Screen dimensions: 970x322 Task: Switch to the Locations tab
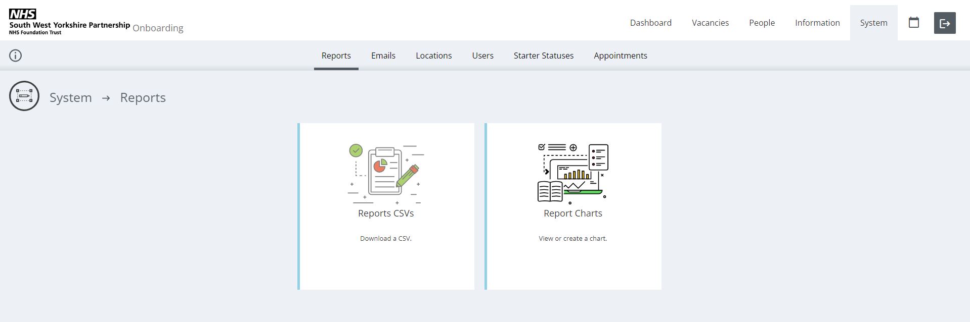(x=433, y=56)
